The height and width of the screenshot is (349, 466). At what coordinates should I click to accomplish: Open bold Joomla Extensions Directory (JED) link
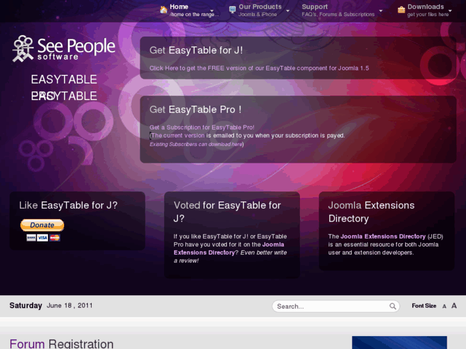click(x=383, y=236)
